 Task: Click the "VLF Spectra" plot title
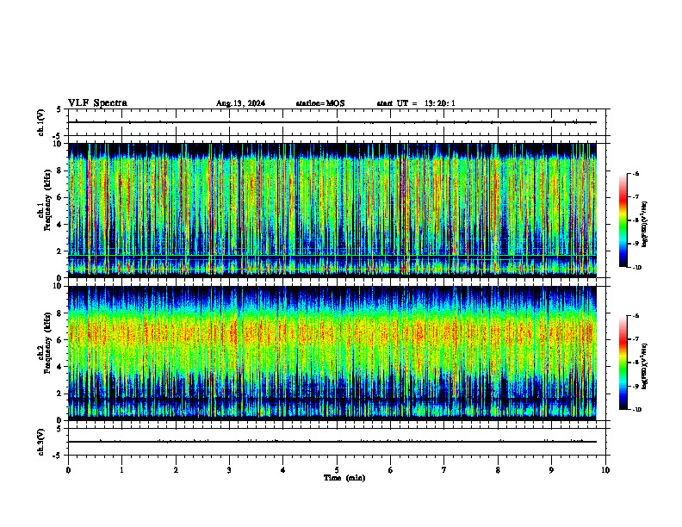[x=97, y=103]
